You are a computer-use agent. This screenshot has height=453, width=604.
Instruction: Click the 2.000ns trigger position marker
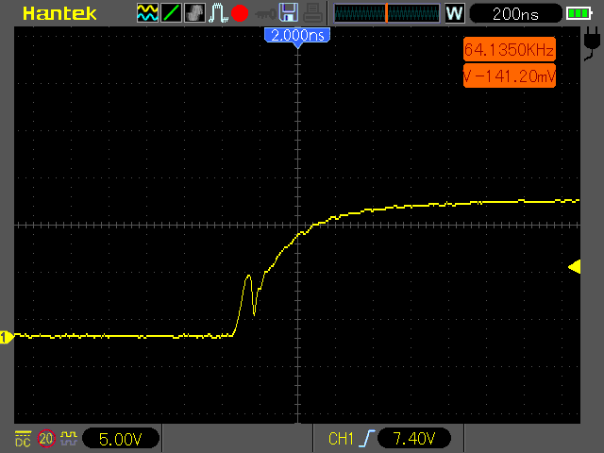click(297, 37)
